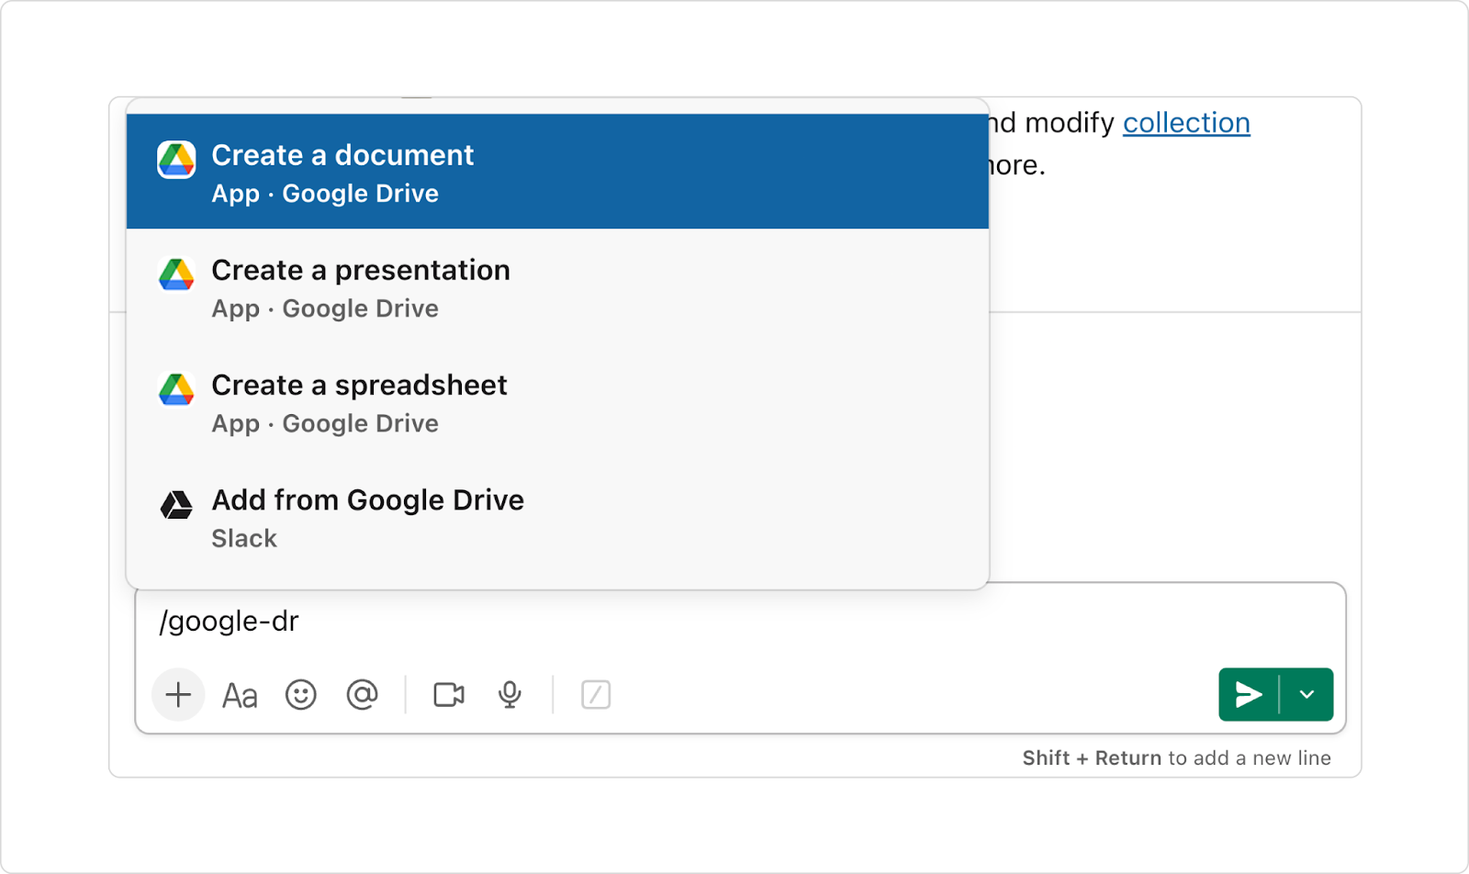The image size is (1469, 874).
Task: Focus the message field containing /google-dr
Action: [740, 622]
